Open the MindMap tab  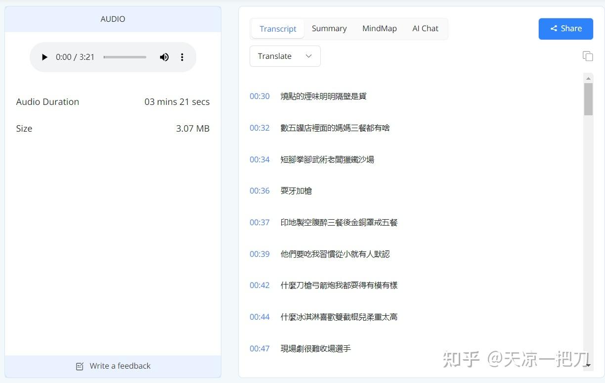(x=380, y=29)
